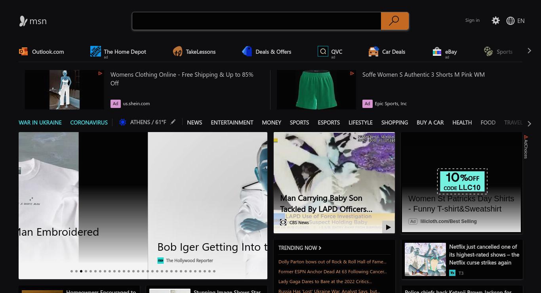The width and height of the screenshot is (541, 293).
Task: Open the NEWS tab
Action: pyautogui.click(x=194, y=123)
